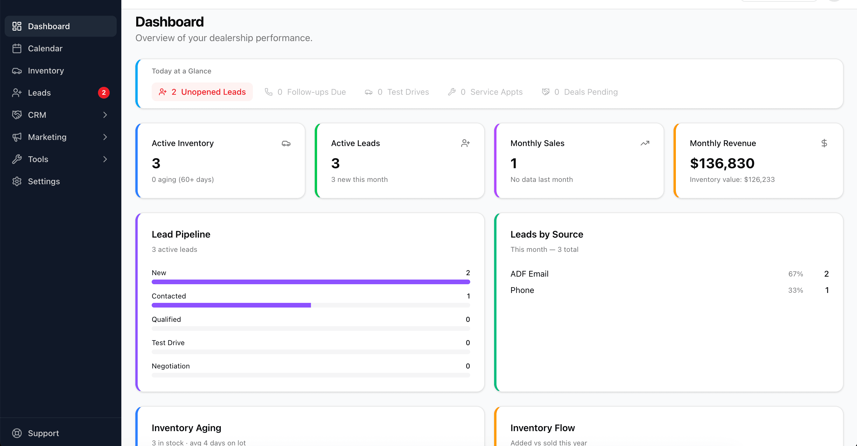The height and width of the screenshot is (446, 857).
Task: Click the CRM handshake icon in sidebar
Action: (x=17, y=115)
